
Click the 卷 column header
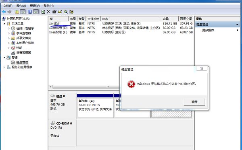click(58, 19)
